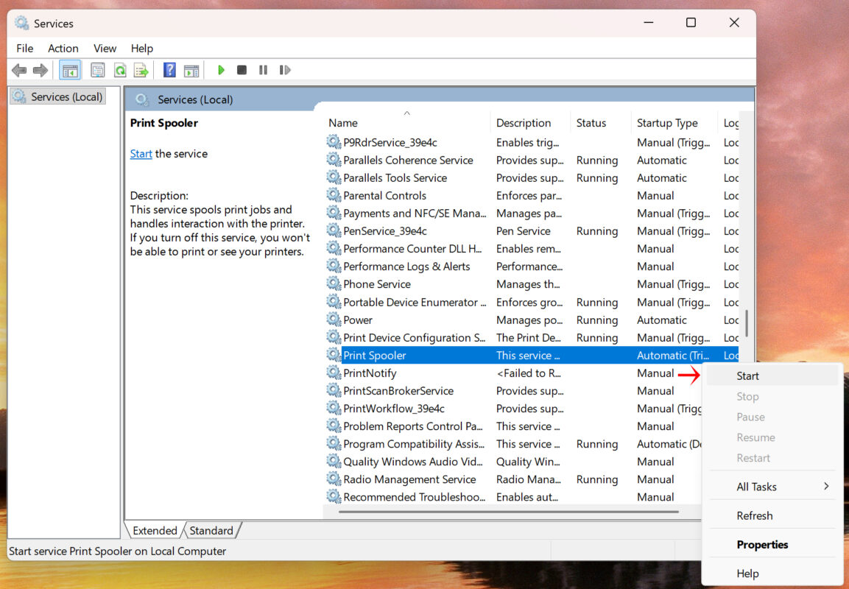
Task: Select the Print Spooler service row
Action: pos(532,355)
